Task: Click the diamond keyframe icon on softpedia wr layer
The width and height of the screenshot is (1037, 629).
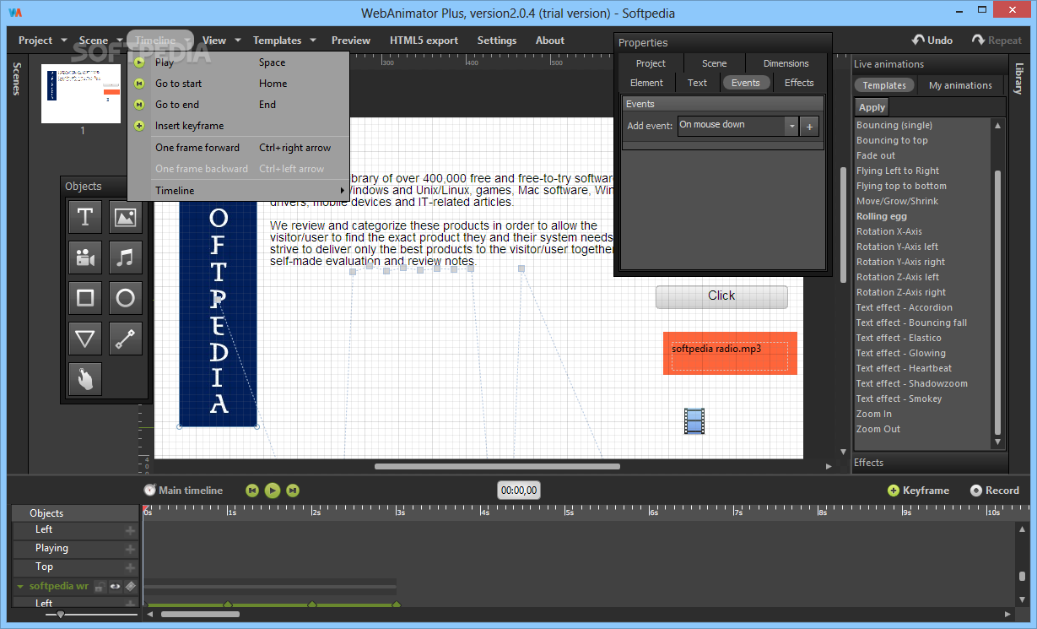Action: pos(131,586)
